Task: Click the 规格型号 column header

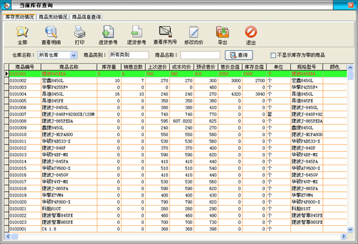Action: coord(307,67)
